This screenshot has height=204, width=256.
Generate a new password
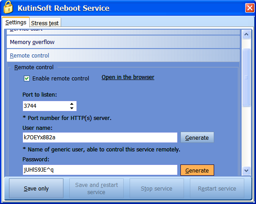[x=197, y=170]
